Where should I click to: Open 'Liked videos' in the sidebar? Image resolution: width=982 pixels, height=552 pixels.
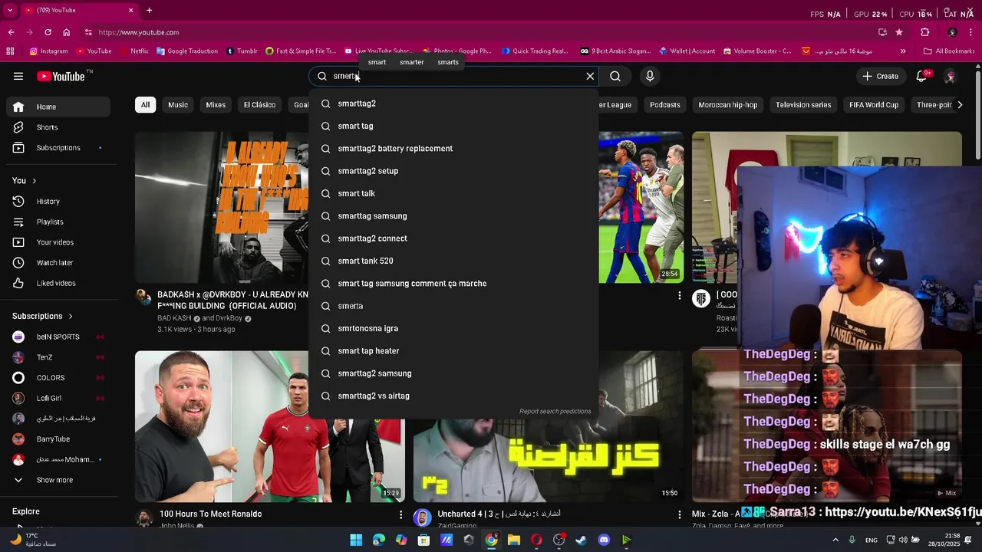(58, 283)
